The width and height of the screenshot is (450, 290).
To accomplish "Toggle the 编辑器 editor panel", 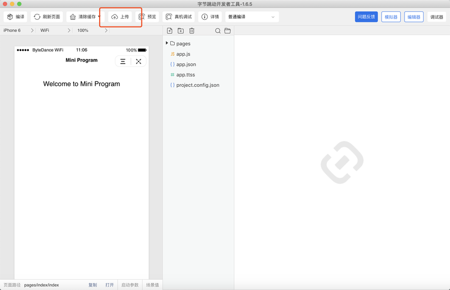I will tap(414, 17).
